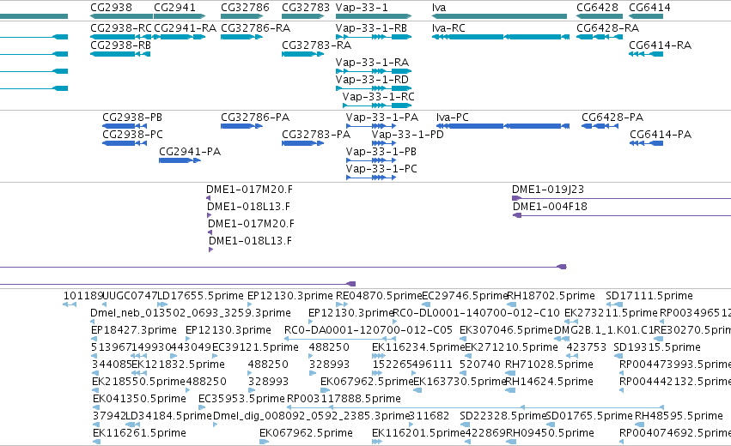This screenshot has width=731, height=446.
Task: Select the lva-RC transcript glyph
Action: point(501,37)
